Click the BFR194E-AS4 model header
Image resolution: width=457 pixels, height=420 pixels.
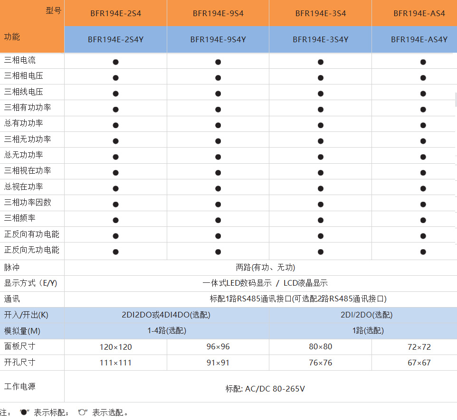[x=419, y=13]
